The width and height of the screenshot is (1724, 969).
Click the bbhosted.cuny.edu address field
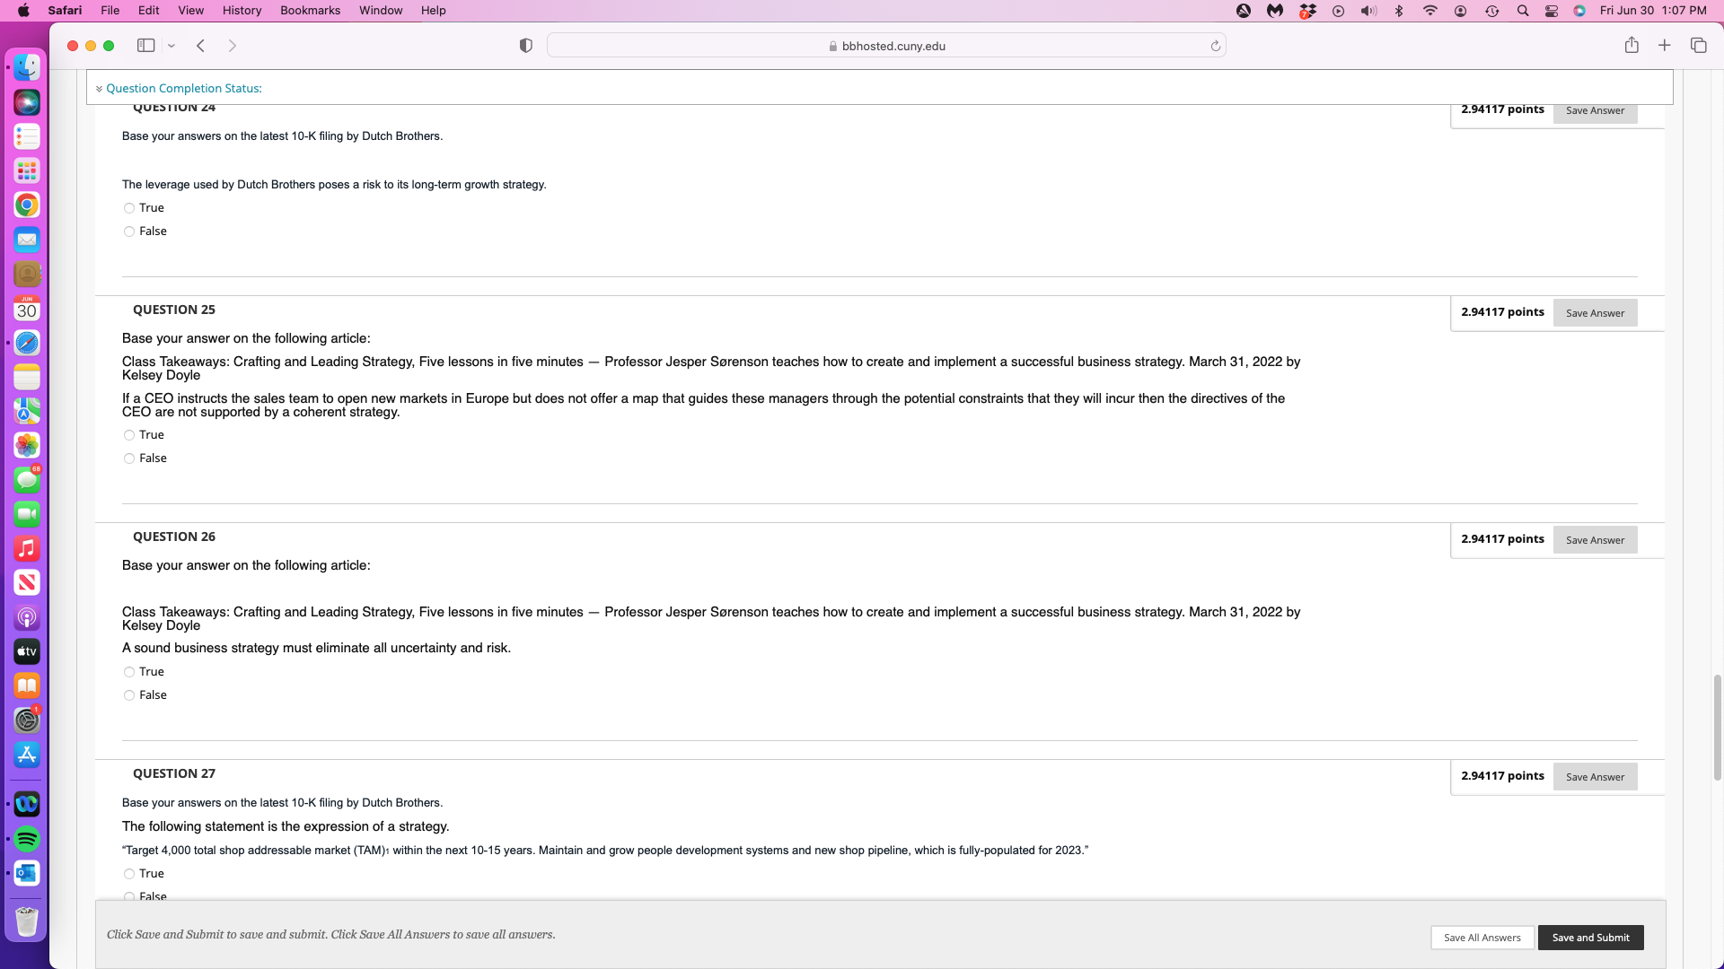pos(885,46)
